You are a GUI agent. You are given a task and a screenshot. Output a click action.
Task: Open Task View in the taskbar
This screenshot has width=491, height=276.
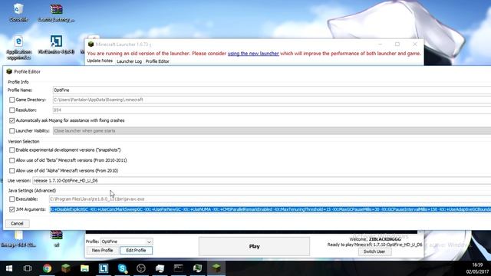point(28,268)
